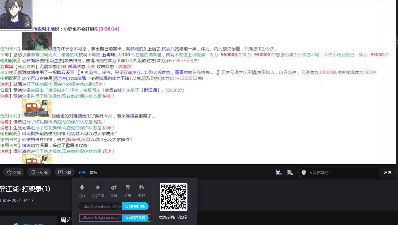Click the 收藏 favorite button
This screenshot has width=398, height=225.
click(x=14, y=172)
